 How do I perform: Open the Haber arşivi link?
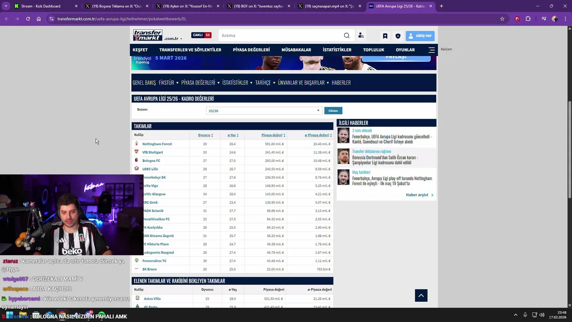(419, 195)
